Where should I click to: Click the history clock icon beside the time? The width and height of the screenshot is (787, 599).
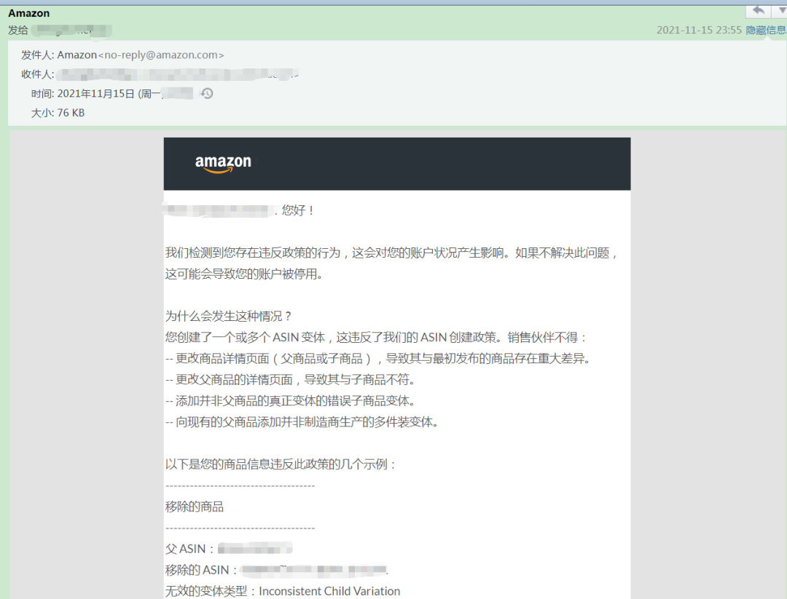coord(206,93)
